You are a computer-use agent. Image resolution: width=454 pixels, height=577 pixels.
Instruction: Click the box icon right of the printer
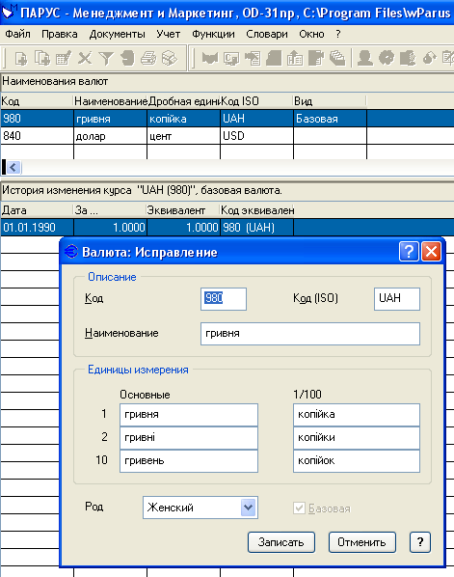tap(170, 59)
